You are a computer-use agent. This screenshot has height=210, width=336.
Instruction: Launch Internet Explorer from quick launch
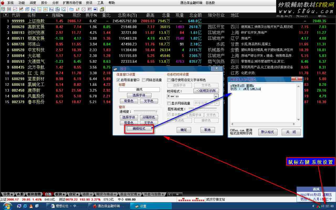coord(25,206)
